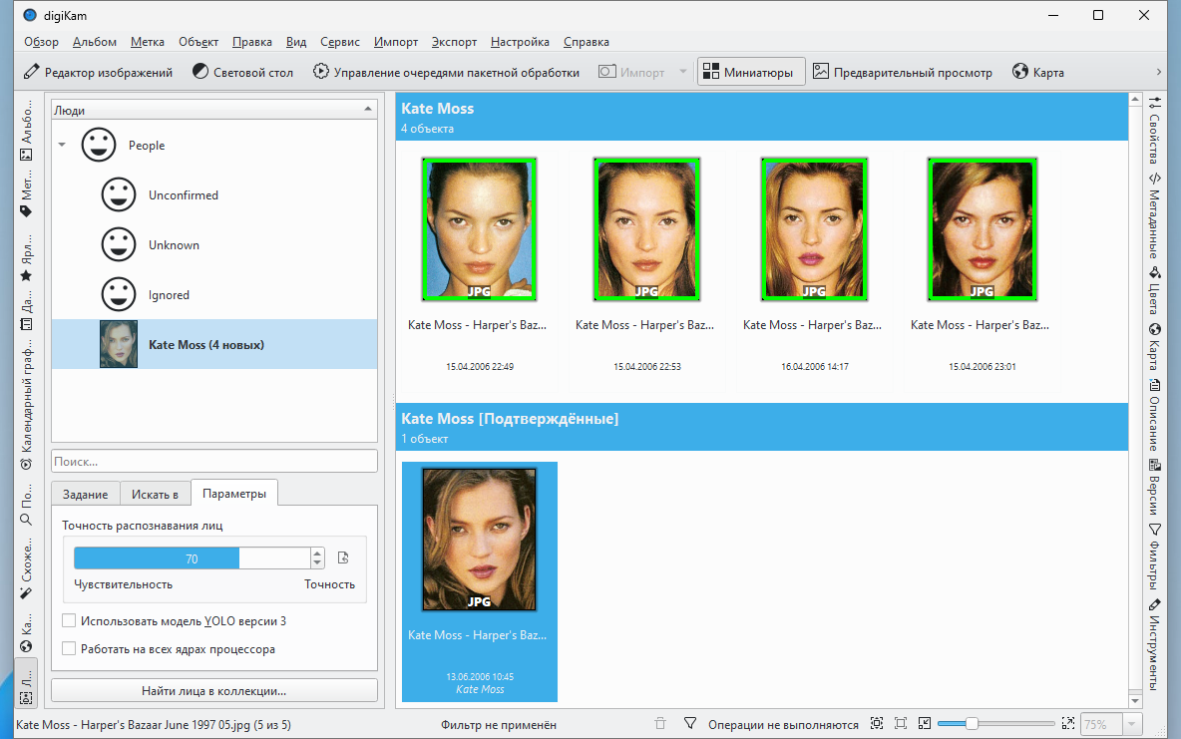The height and width of the screenshot is (739, 1181).
Task: Open the Image Editor (Редактор изображений)
Action: (x=98, y=73)
